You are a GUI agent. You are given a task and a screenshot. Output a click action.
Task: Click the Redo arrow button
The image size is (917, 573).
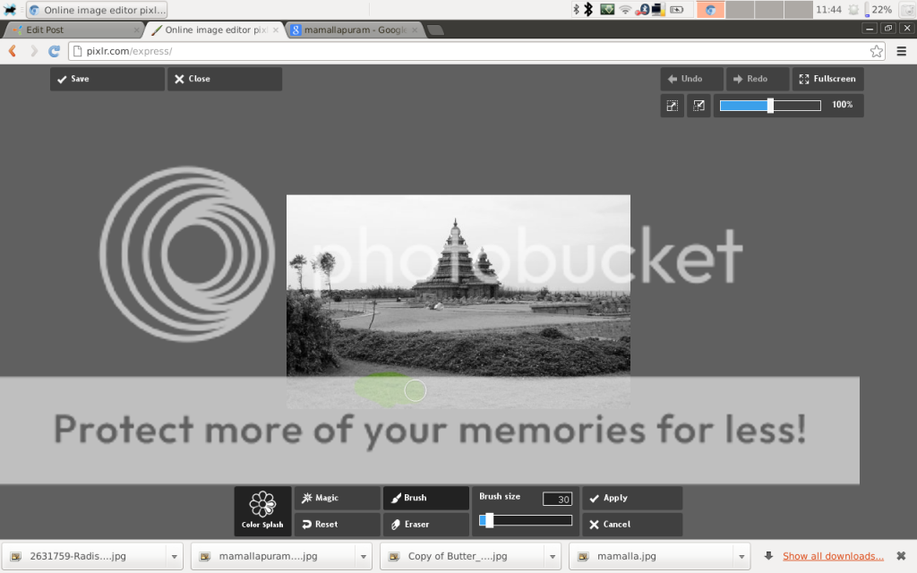(x=757, y=79)
